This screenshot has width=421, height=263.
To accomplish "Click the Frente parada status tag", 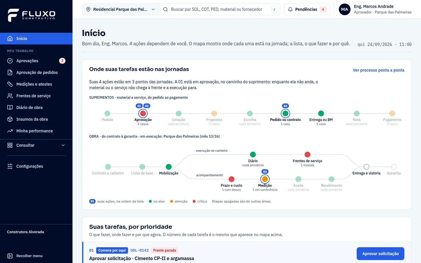I will click(165, 250).
